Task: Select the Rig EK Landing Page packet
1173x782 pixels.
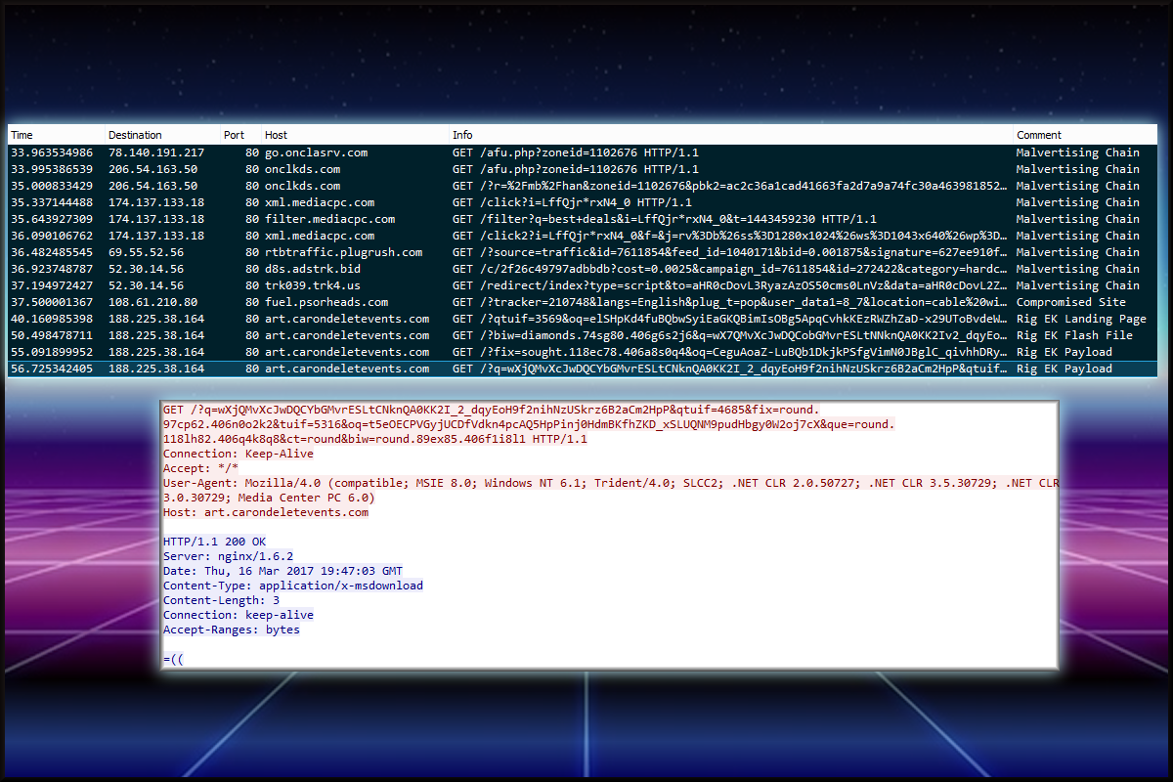Action: click(1081, 319)
